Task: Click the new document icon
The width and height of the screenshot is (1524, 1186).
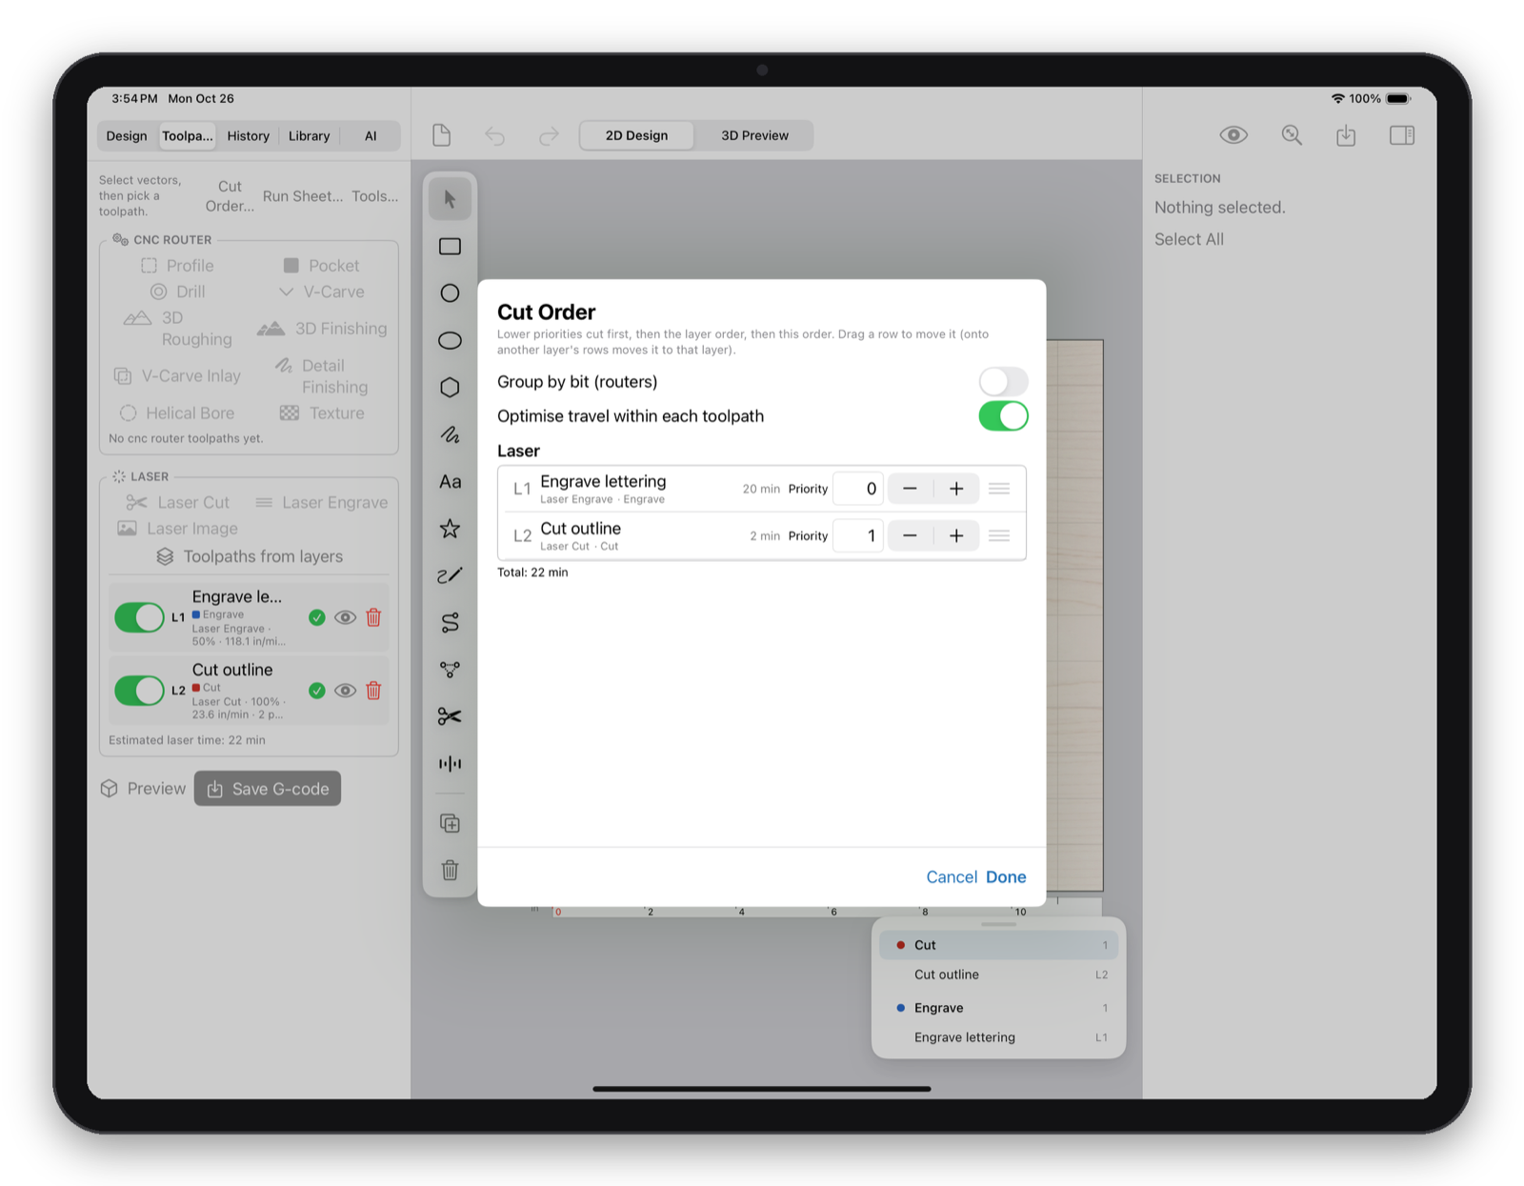Action: coord(441,135)
